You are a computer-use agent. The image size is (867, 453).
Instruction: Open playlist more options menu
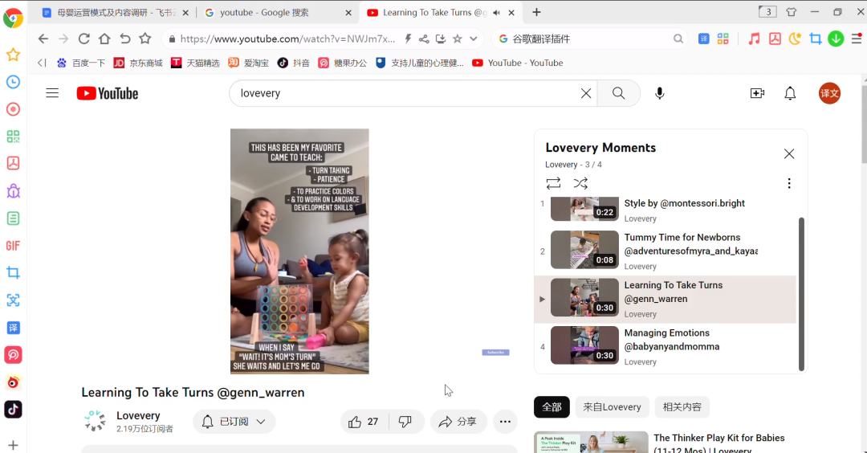point(789,183)
